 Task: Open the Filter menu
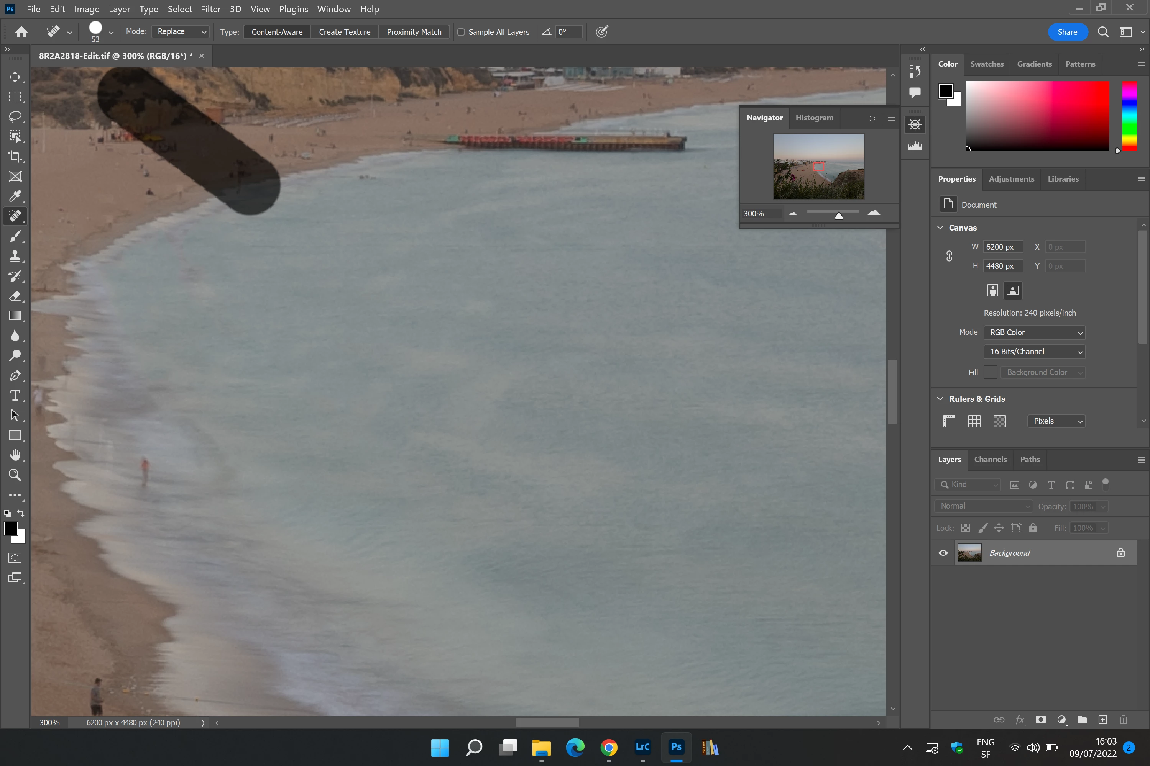tap(211, 9)
